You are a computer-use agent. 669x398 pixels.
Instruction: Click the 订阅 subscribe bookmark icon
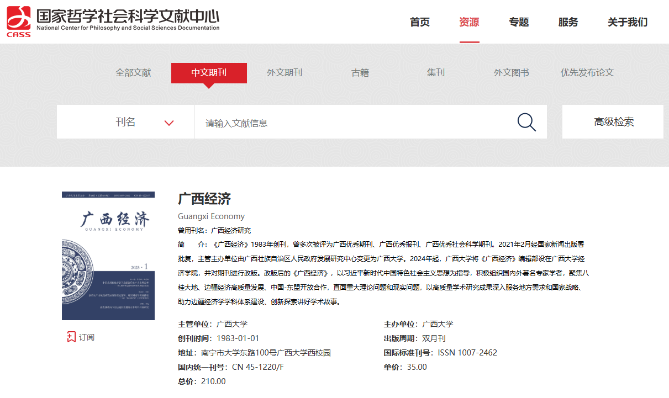71,337
